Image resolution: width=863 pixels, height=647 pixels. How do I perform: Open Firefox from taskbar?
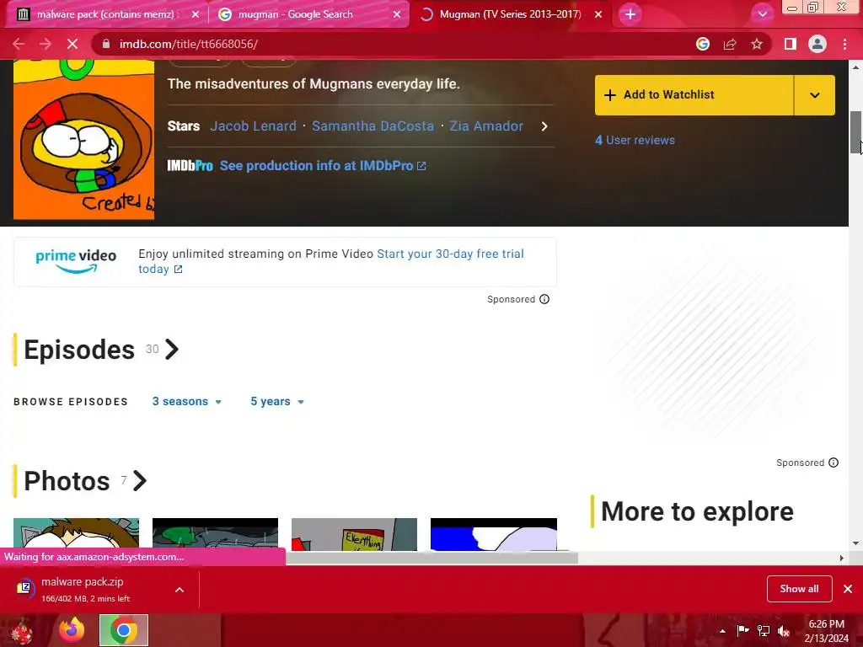72,630
